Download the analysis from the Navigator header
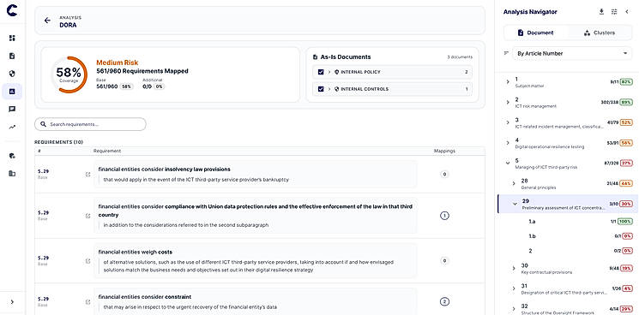Image resolution: width=639 pixels, height=315 pixels. [601, 12]
